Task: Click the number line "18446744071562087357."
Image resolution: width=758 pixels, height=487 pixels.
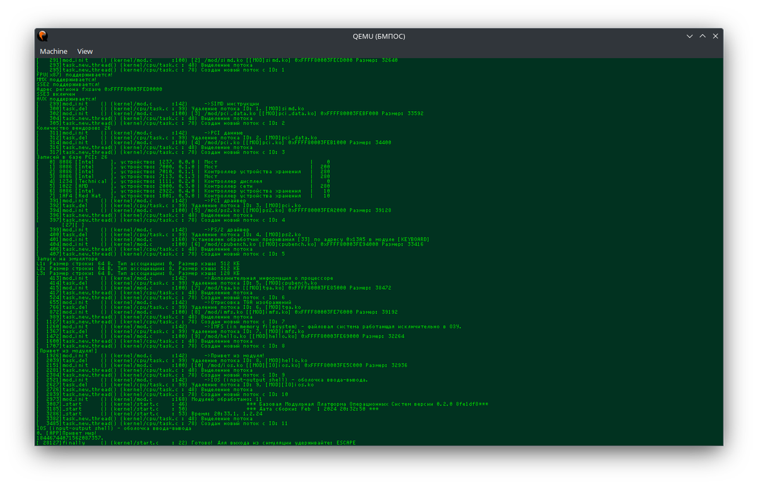Action: click(69, 438)
